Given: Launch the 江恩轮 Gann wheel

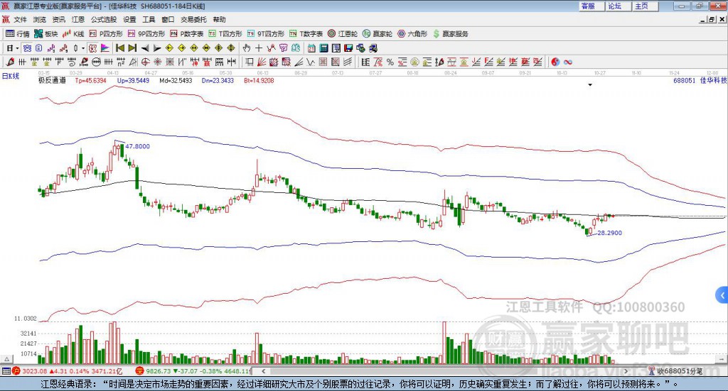Looking at the screenshot, I should pyautogui.click(x=343, y=34).
